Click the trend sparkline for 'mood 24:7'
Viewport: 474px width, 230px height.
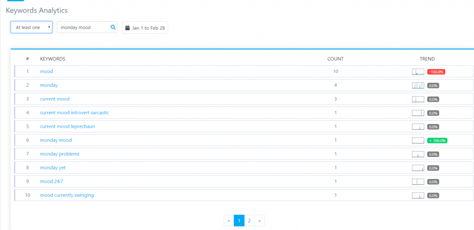418,182
